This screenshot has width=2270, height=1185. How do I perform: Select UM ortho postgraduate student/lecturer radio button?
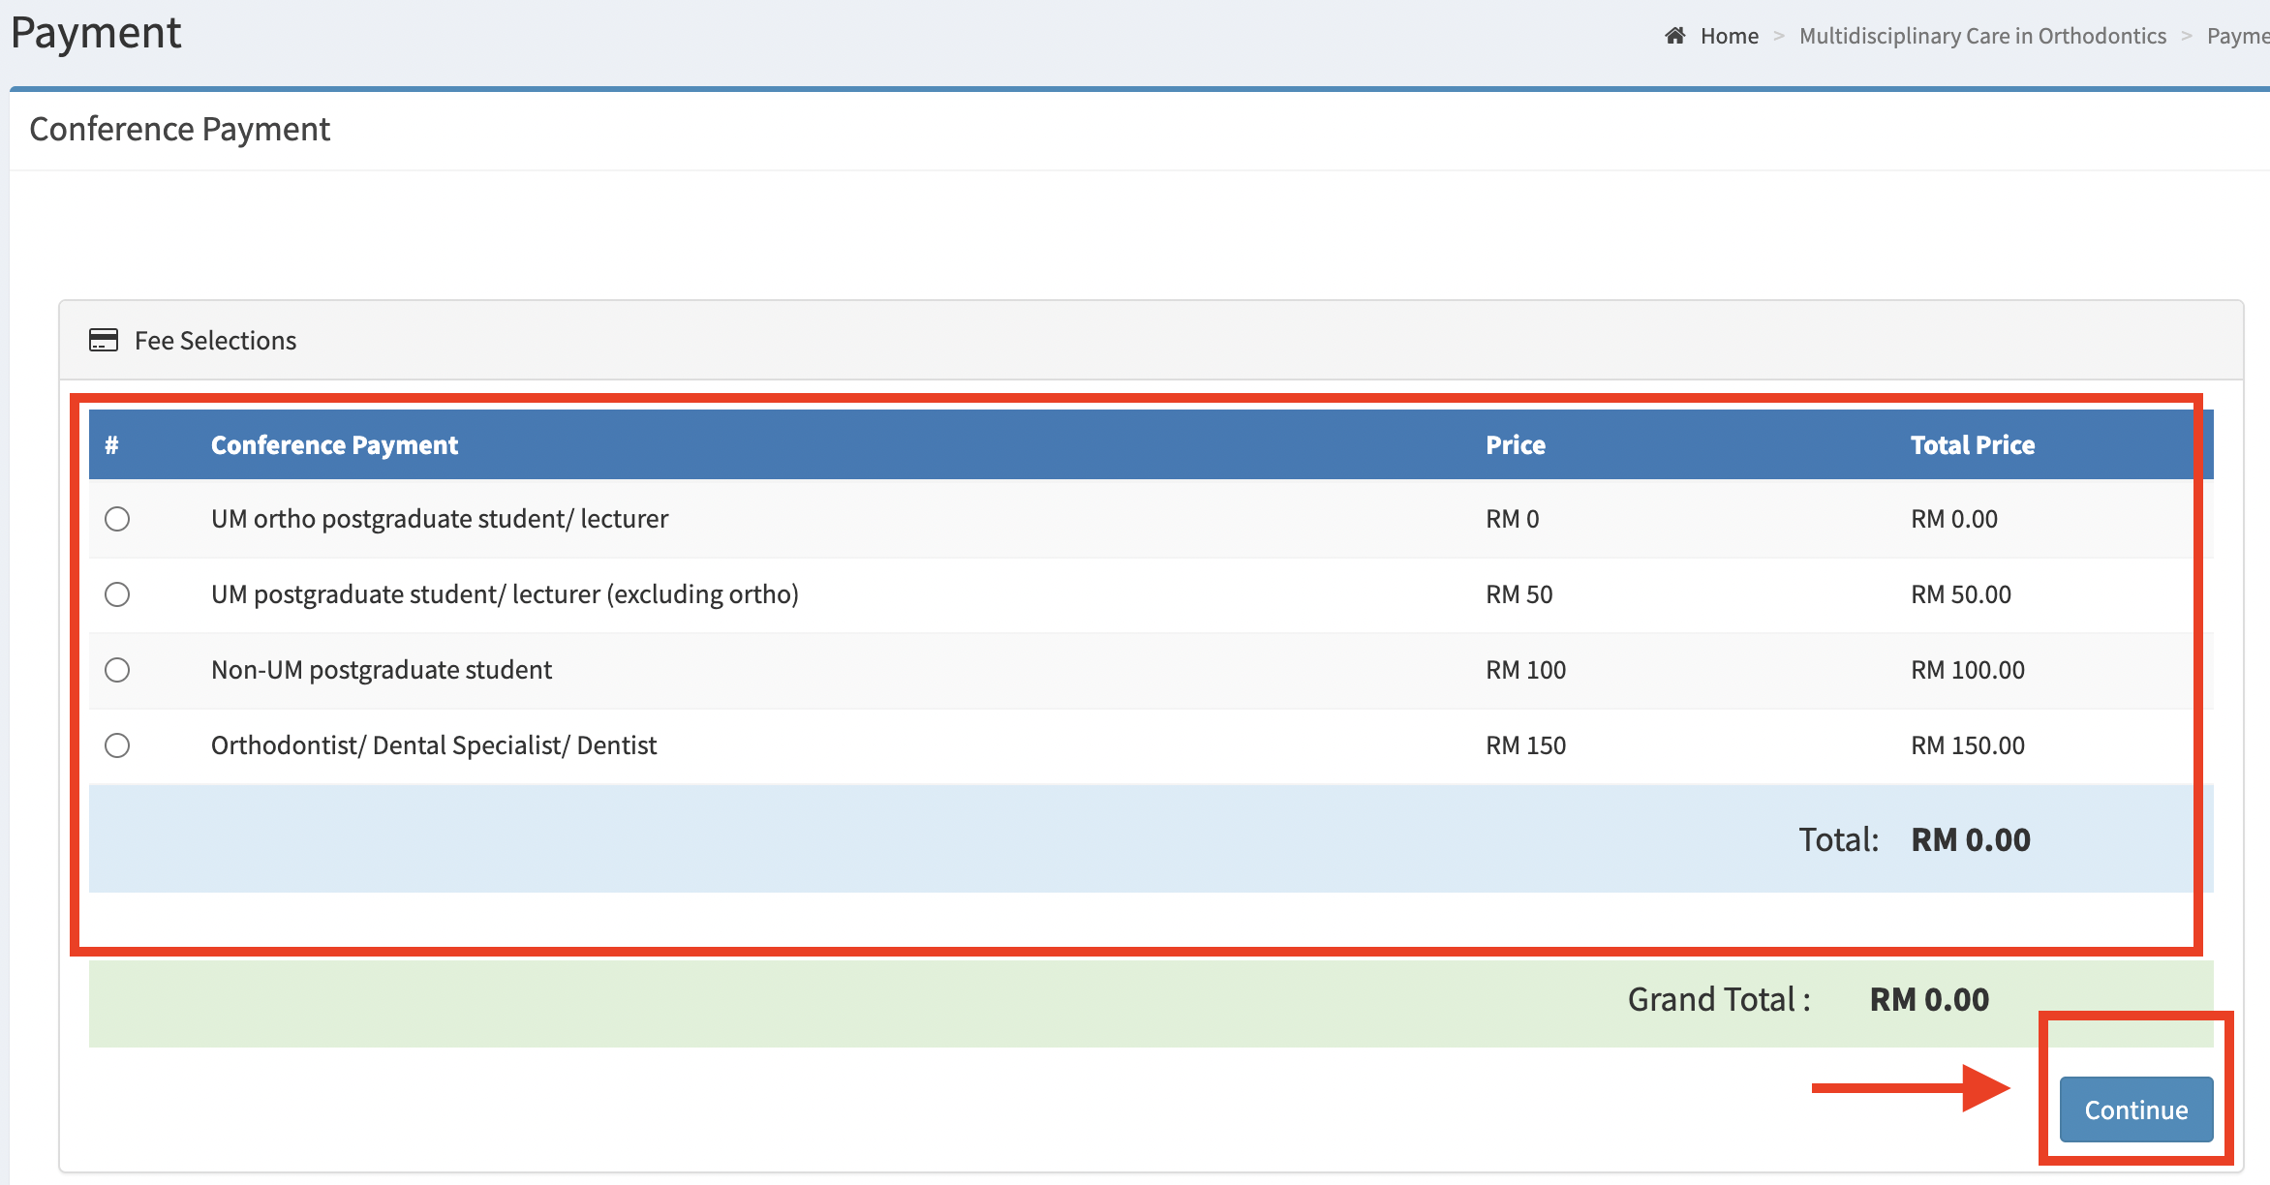[117, 519]
